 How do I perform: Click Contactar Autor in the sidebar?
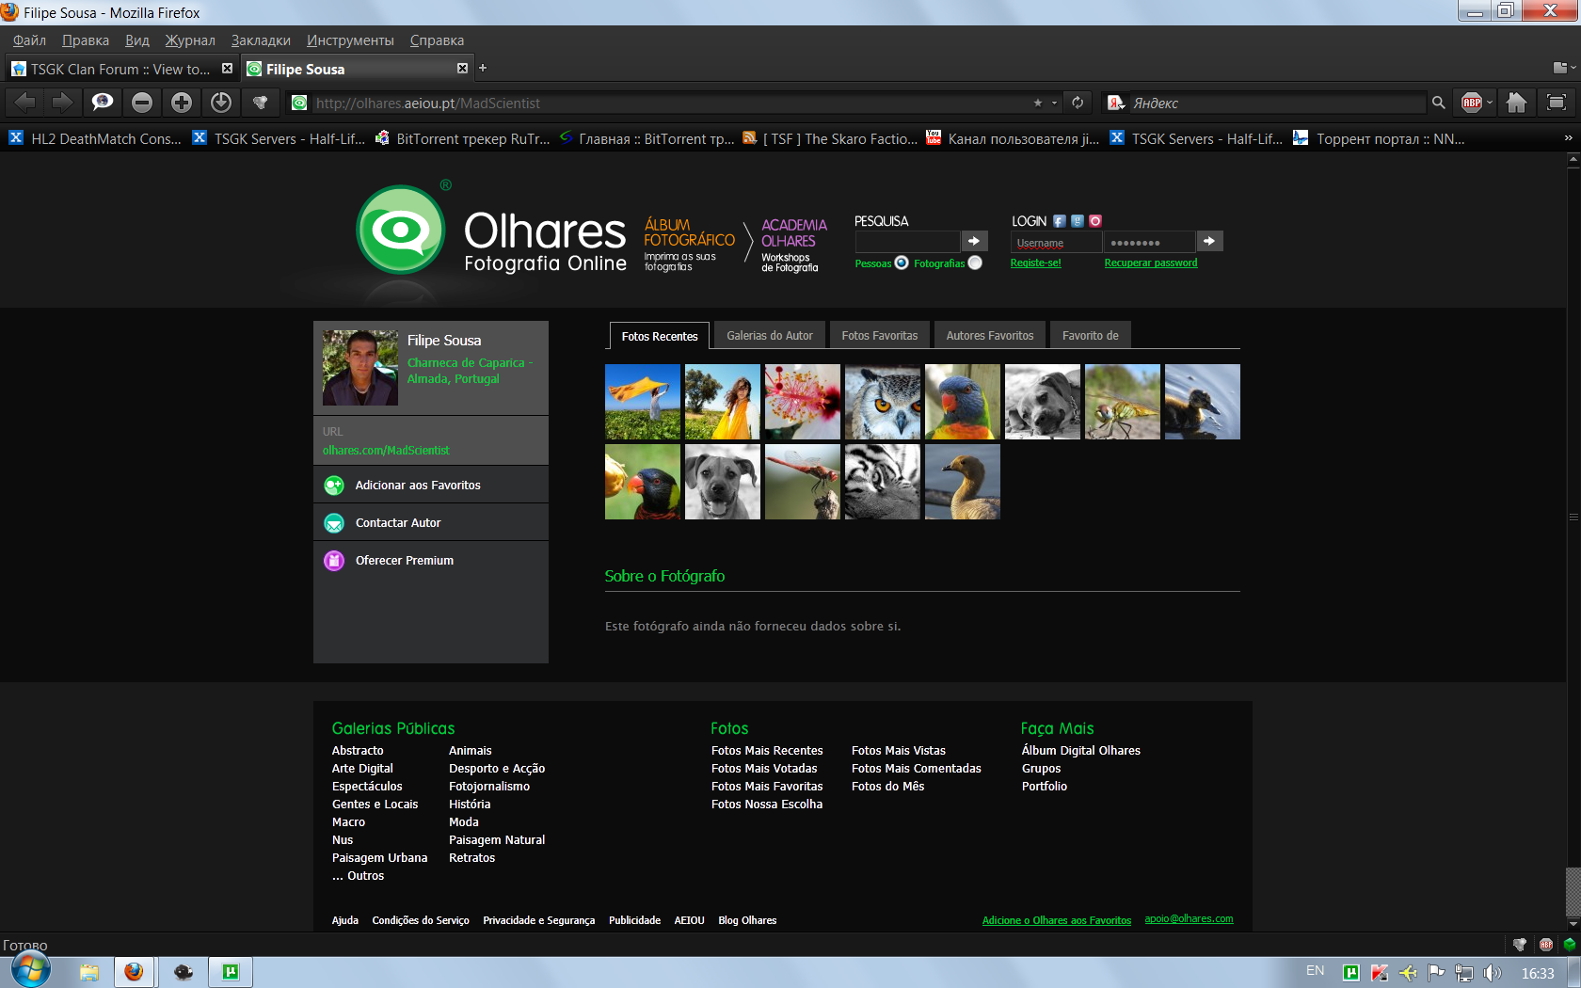tap(398, 523)
